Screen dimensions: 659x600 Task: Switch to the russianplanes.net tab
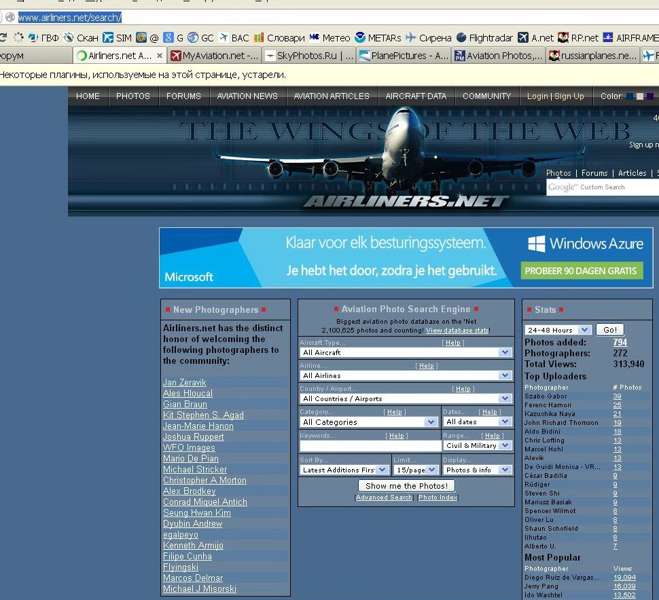click(x=593, y=56)
